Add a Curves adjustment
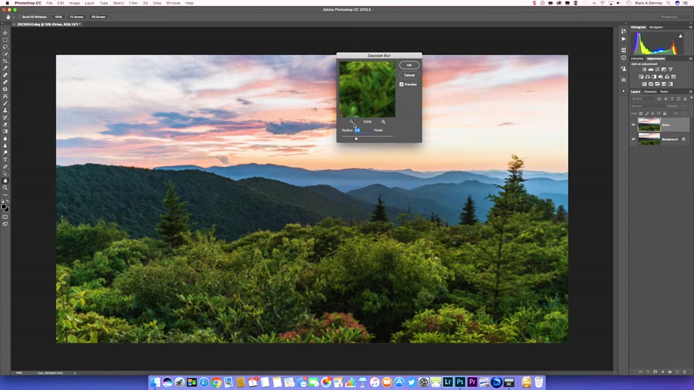This screenshot has height=390, width=694. pos(657,69)
